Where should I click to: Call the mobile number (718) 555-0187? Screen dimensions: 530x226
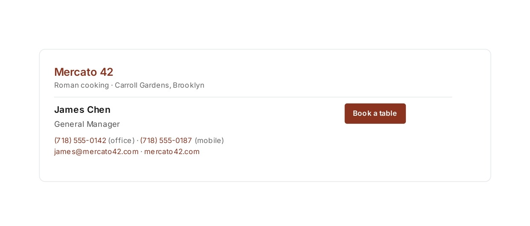pos(166,140)
